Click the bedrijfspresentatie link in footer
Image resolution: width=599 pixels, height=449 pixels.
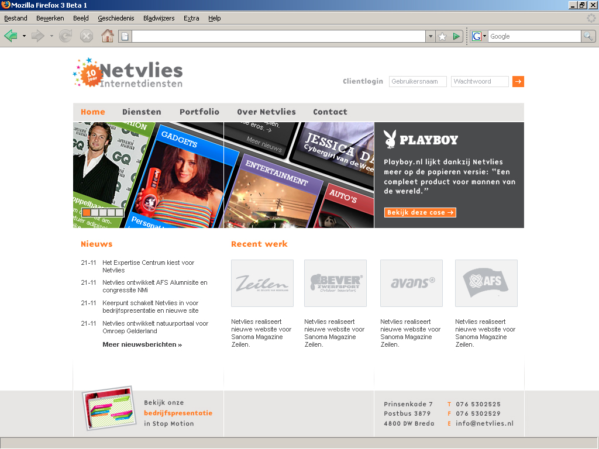pyautogui.click(x=178, y=413)
